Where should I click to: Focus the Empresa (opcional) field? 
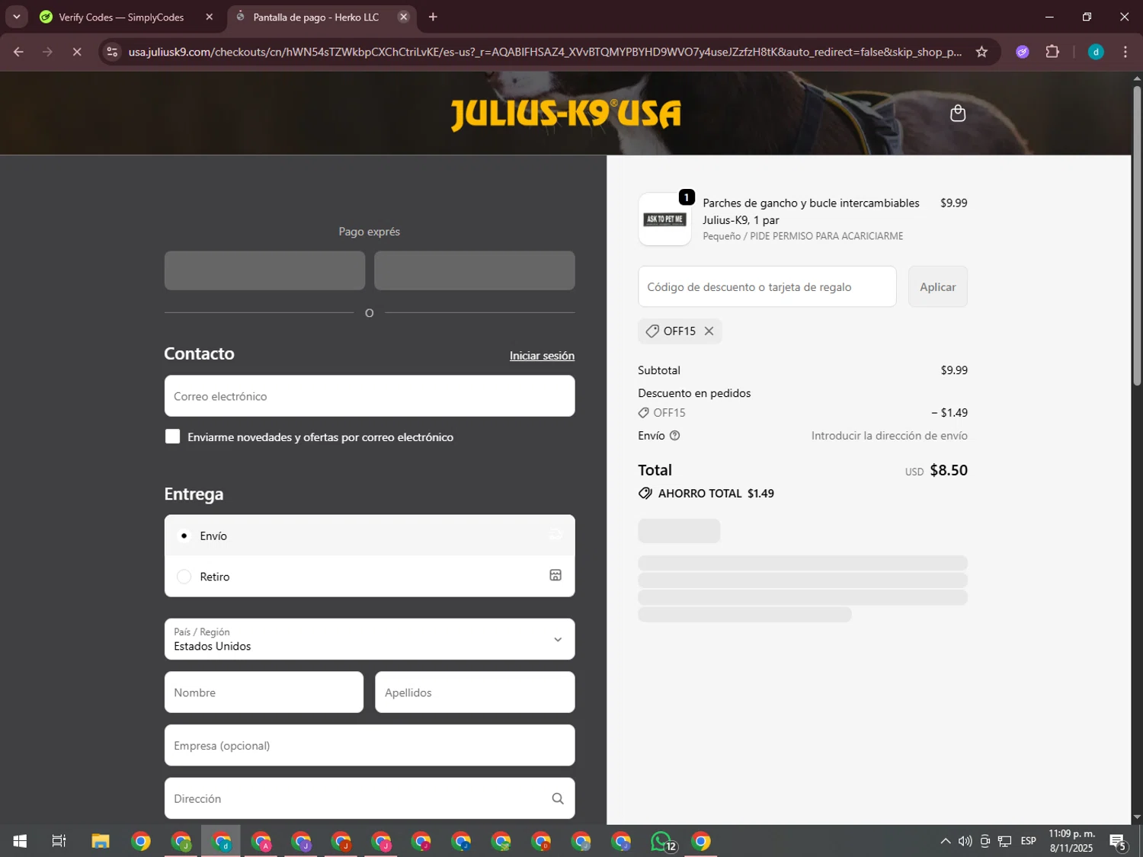coord(370,746)
